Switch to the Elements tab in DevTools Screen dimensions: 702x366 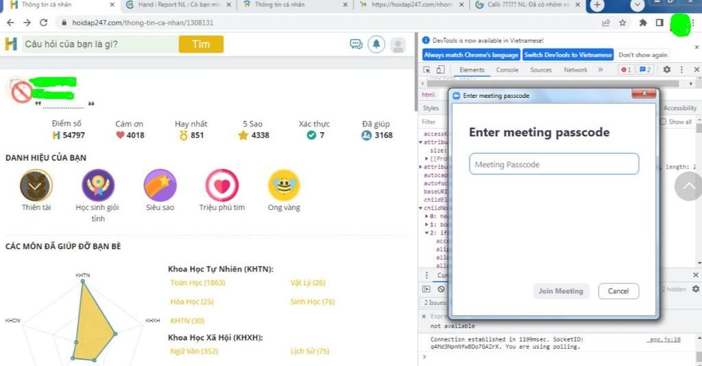point(472,70)
